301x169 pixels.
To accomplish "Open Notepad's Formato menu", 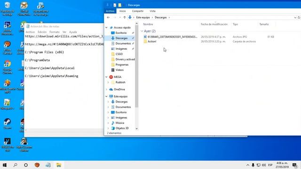I will [55, 32].
